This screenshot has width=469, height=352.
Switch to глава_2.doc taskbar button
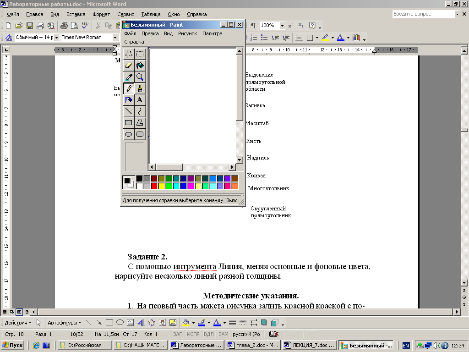(253, 345)
